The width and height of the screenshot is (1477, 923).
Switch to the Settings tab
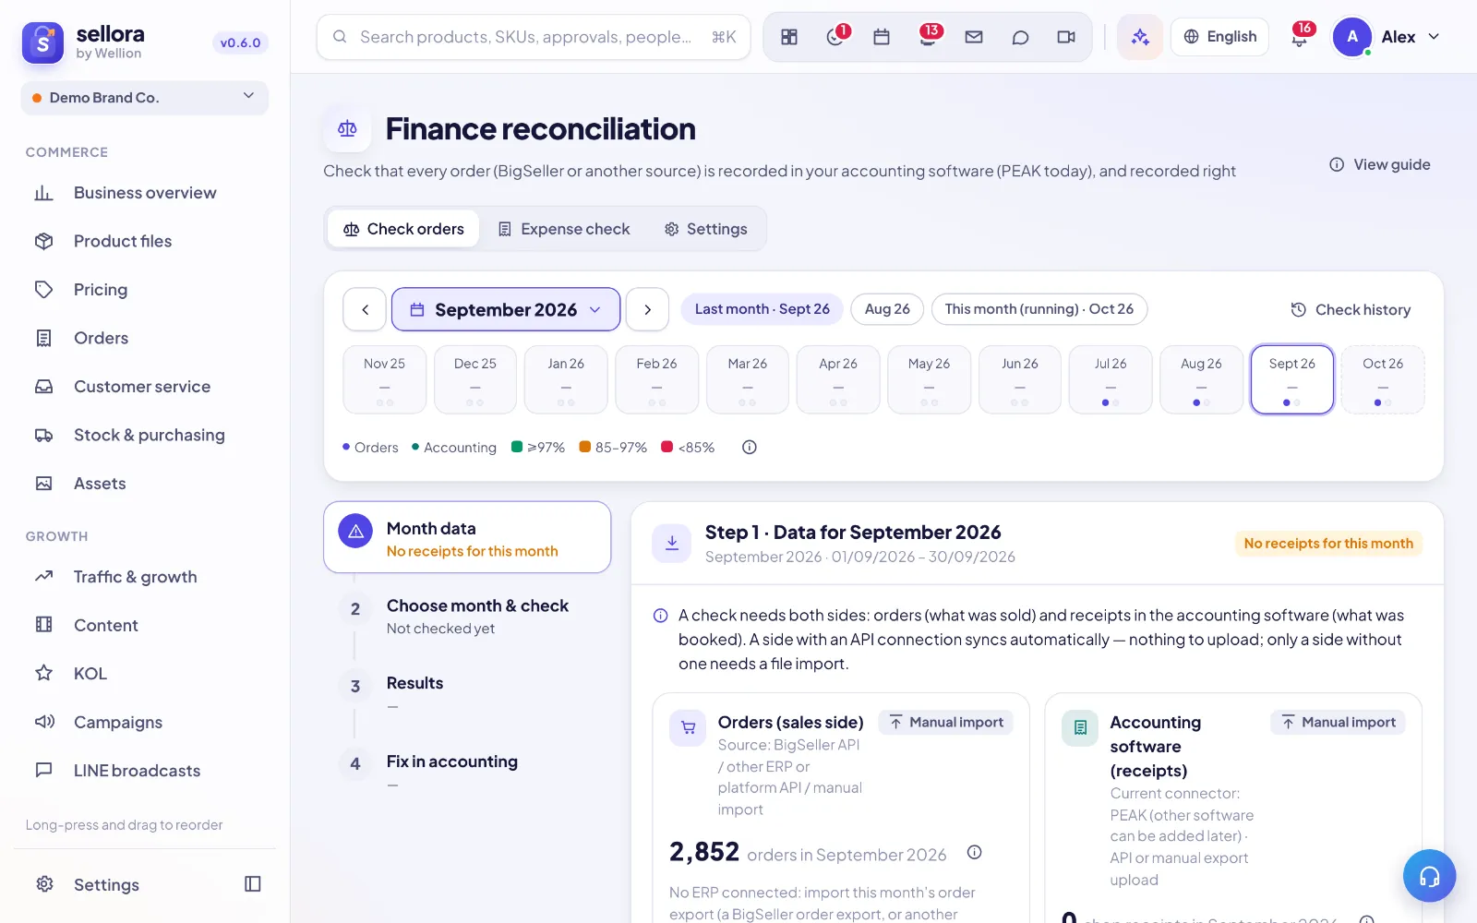(x=706, y=229)
